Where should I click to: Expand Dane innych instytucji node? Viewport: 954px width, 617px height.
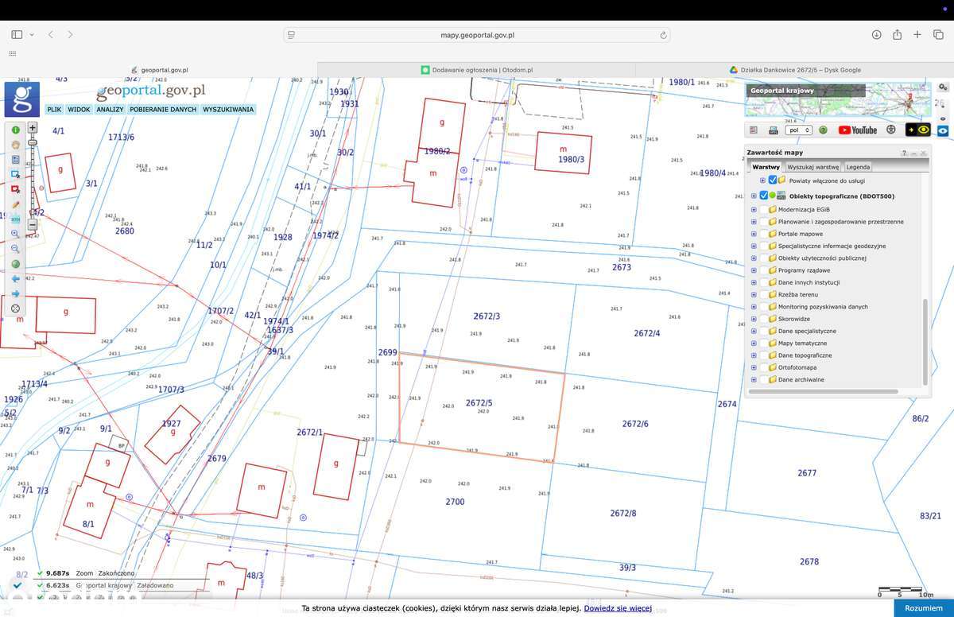754,282
